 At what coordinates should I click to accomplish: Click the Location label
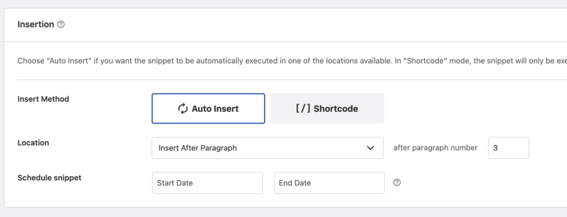pos(33,142)
